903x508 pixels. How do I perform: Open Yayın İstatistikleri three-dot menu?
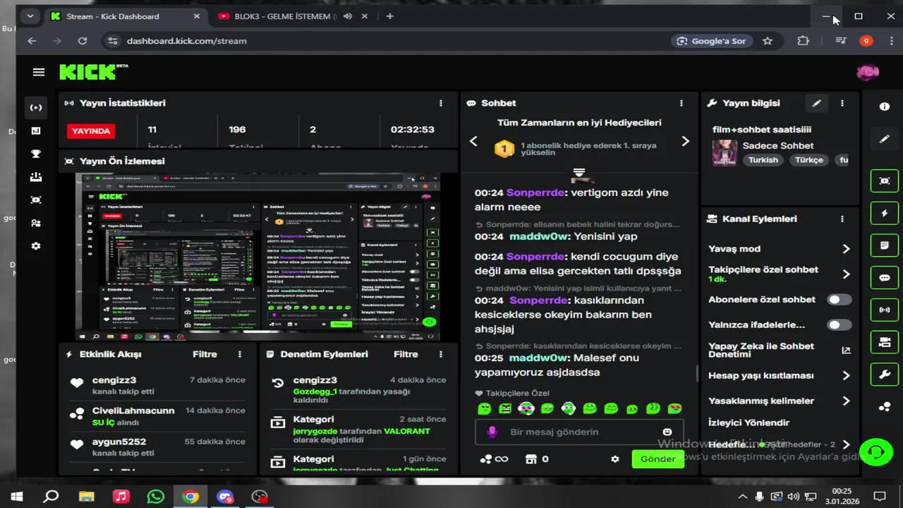(x=441, y=103)
